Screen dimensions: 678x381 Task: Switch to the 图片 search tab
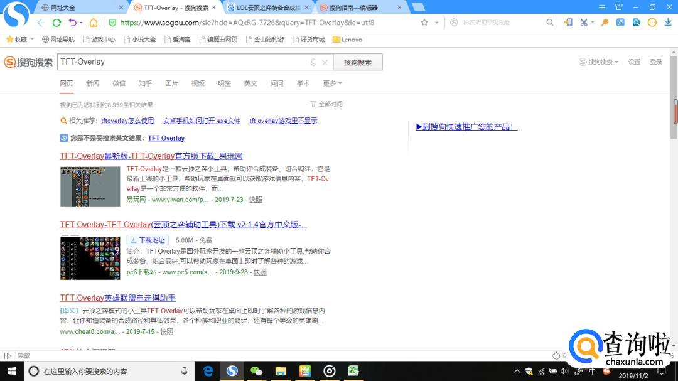point(171,83)
